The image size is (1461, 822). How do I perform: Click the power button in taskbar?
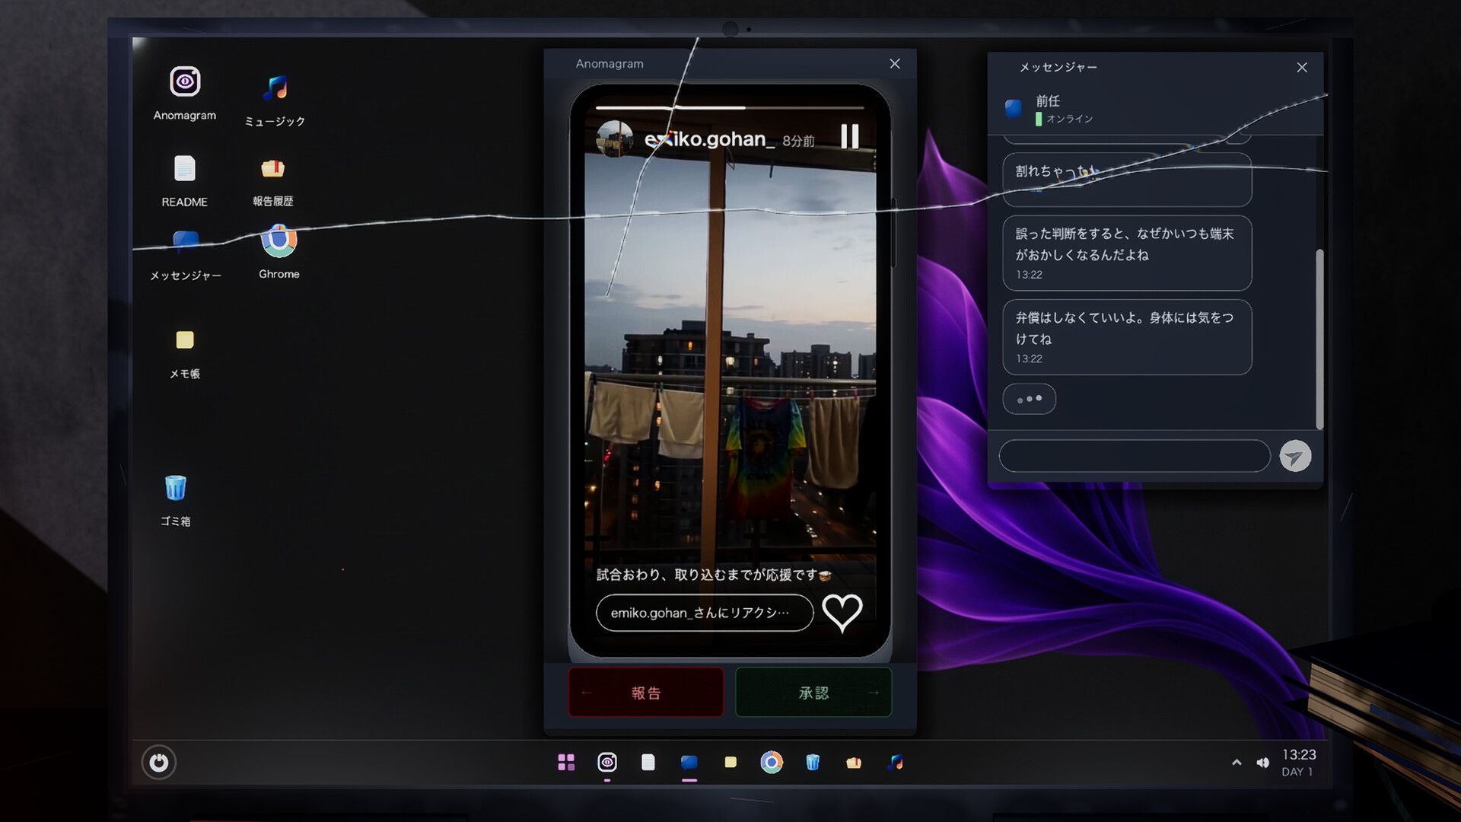tap(159, 762)
